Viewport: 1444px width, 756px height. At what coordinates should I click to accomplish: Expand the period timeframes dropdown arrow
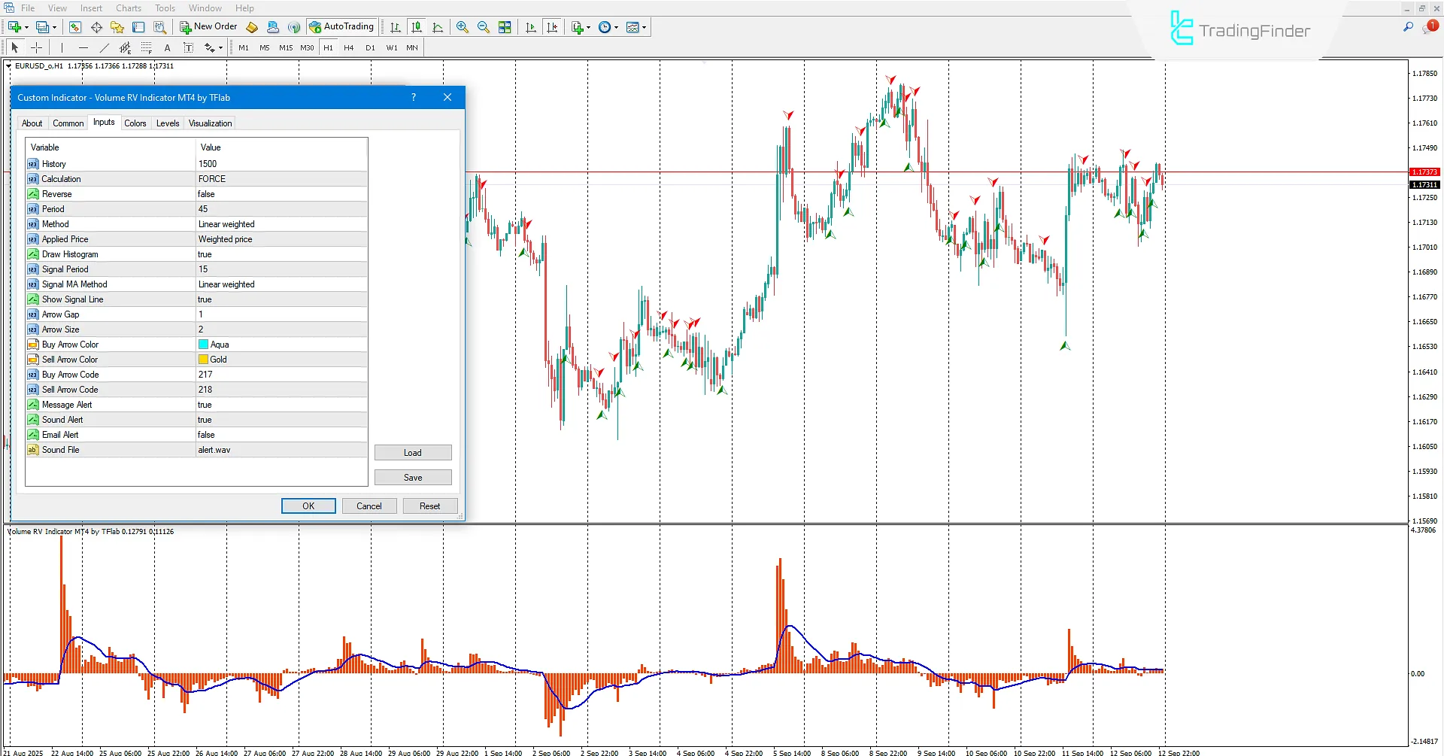615,27
